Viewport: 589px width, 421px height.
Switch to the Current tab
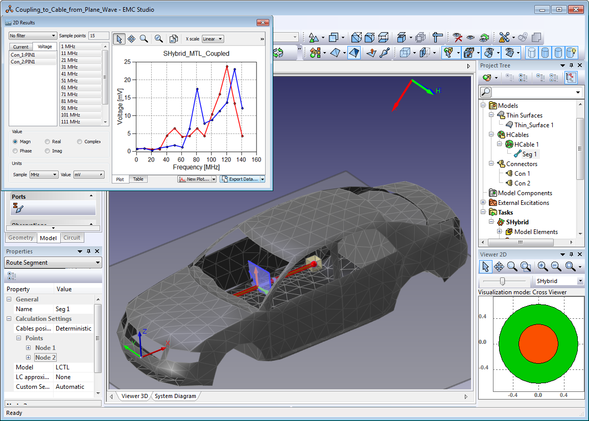21,47
